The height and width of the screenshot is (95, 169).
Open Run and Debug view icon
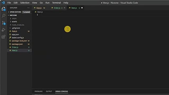tap(3, 30)
